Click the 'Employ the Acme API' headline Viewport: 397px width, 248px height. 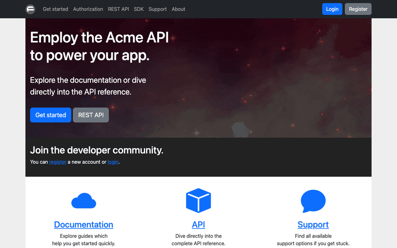click(99, 38)
